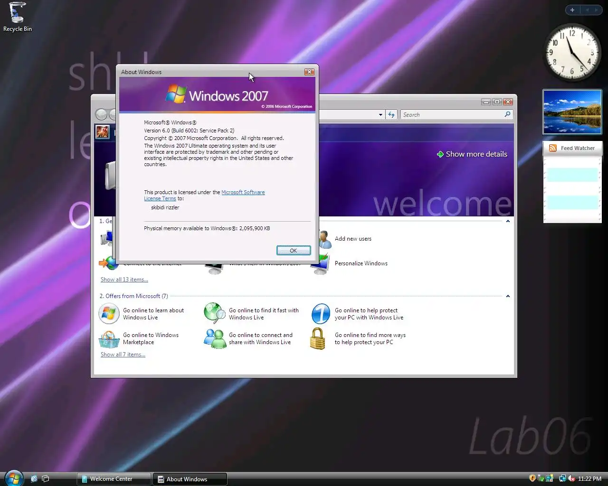Select About Windows taskbar button

pos(190,479)
